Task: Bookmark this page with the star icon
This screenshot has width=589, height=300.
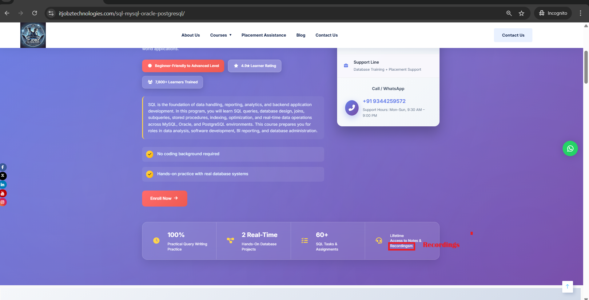Action: coord(521,13)
